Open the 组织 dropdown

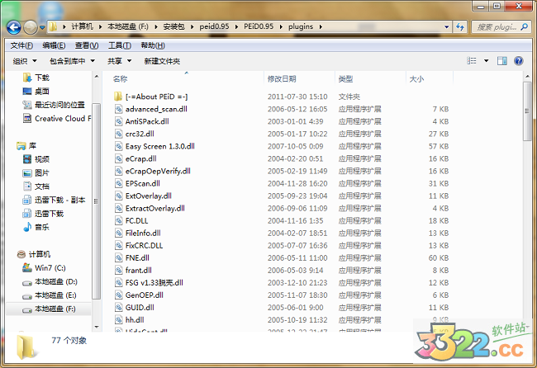pos(25,61)
